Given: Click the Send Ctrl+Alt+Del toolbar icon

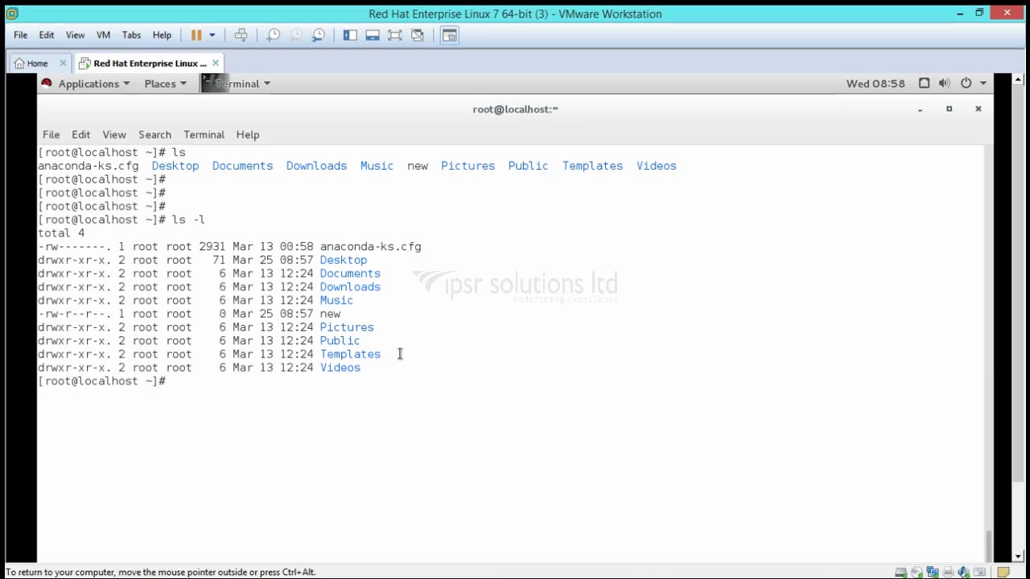Looking at the screenshot, I should pos(241,35).
